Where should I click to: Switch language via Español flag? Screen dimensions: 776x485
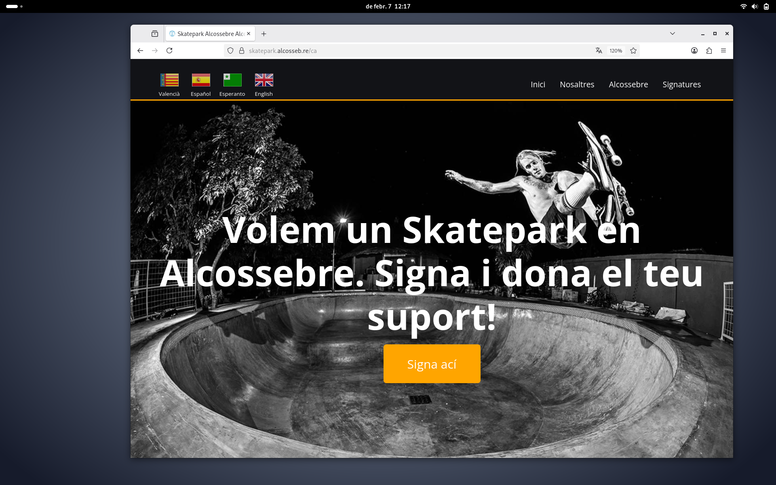[200, 80]
